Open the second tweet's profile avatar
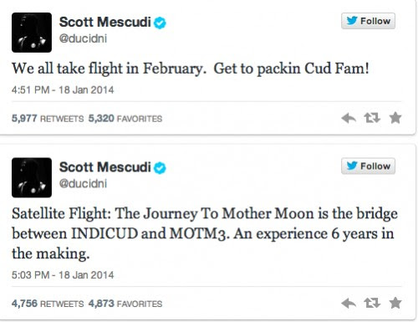This screenshot has height=322, width=418. point(32,177)
